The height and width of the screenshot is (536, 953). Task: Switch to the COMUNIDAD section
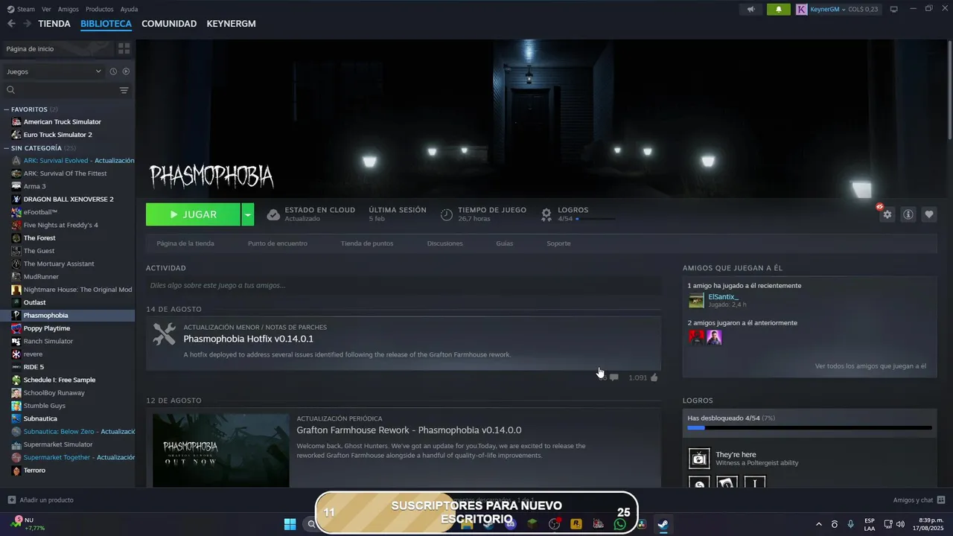pos(169,24)
